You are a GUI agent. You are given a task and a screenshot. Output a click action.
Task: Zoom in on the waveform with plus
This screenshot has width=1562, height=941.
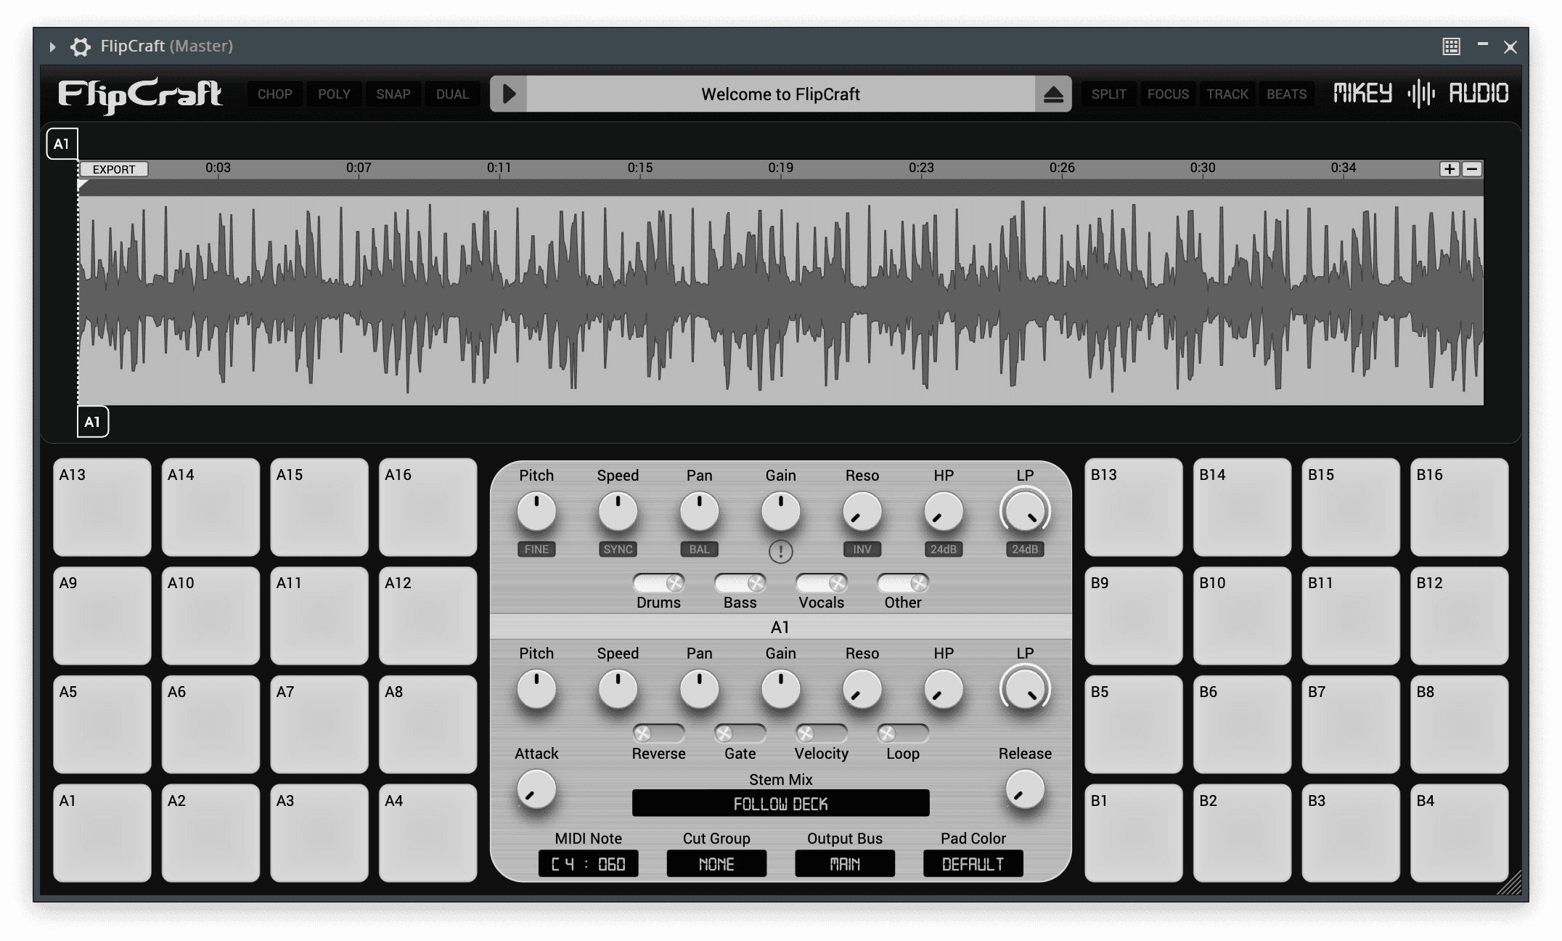pyautogui.click(x=1449, y=169)
